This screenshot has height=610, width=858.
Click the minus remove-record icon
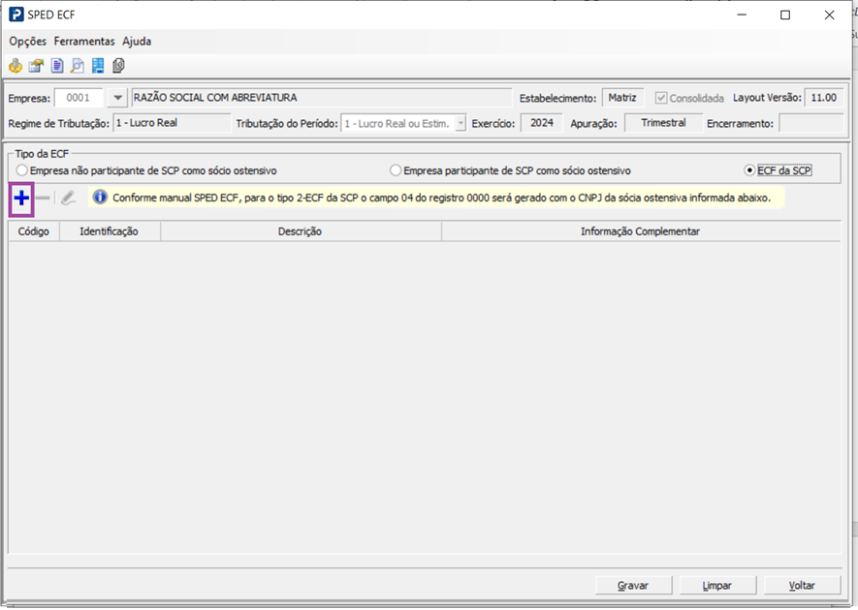click(43, 198)
